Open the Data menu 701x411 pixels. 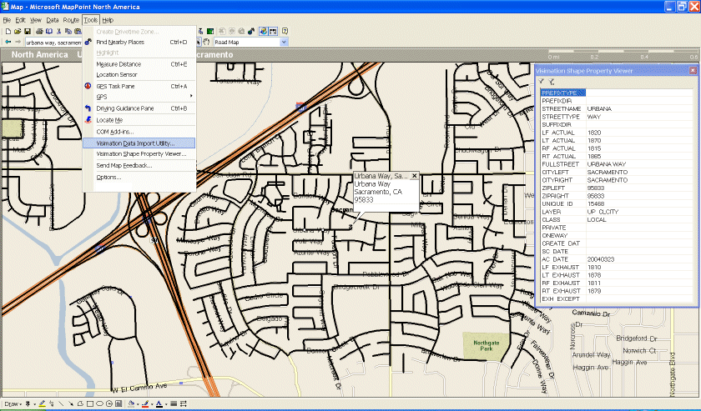tap(53, 20)
